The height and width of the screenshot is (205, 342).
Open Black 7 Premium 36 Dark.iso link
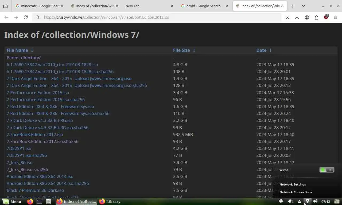[35, 190]
